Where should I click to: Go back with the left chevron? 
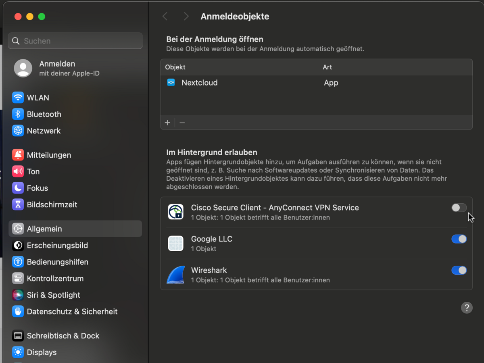point(165,16)
